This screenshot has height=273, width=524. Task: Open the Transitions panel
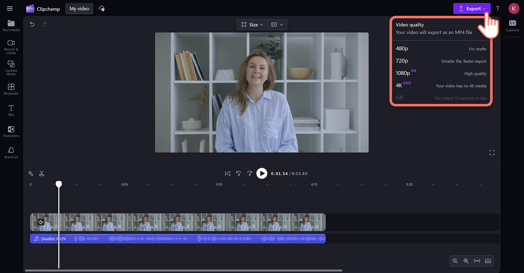(x=11, y=132)
